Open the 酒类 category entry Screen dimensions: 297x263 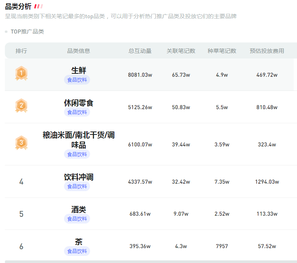[x=79, y=209]
